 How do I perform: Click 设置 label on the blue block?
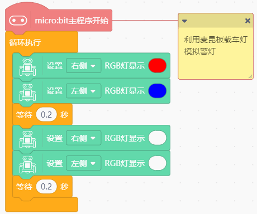click(55, 91)
